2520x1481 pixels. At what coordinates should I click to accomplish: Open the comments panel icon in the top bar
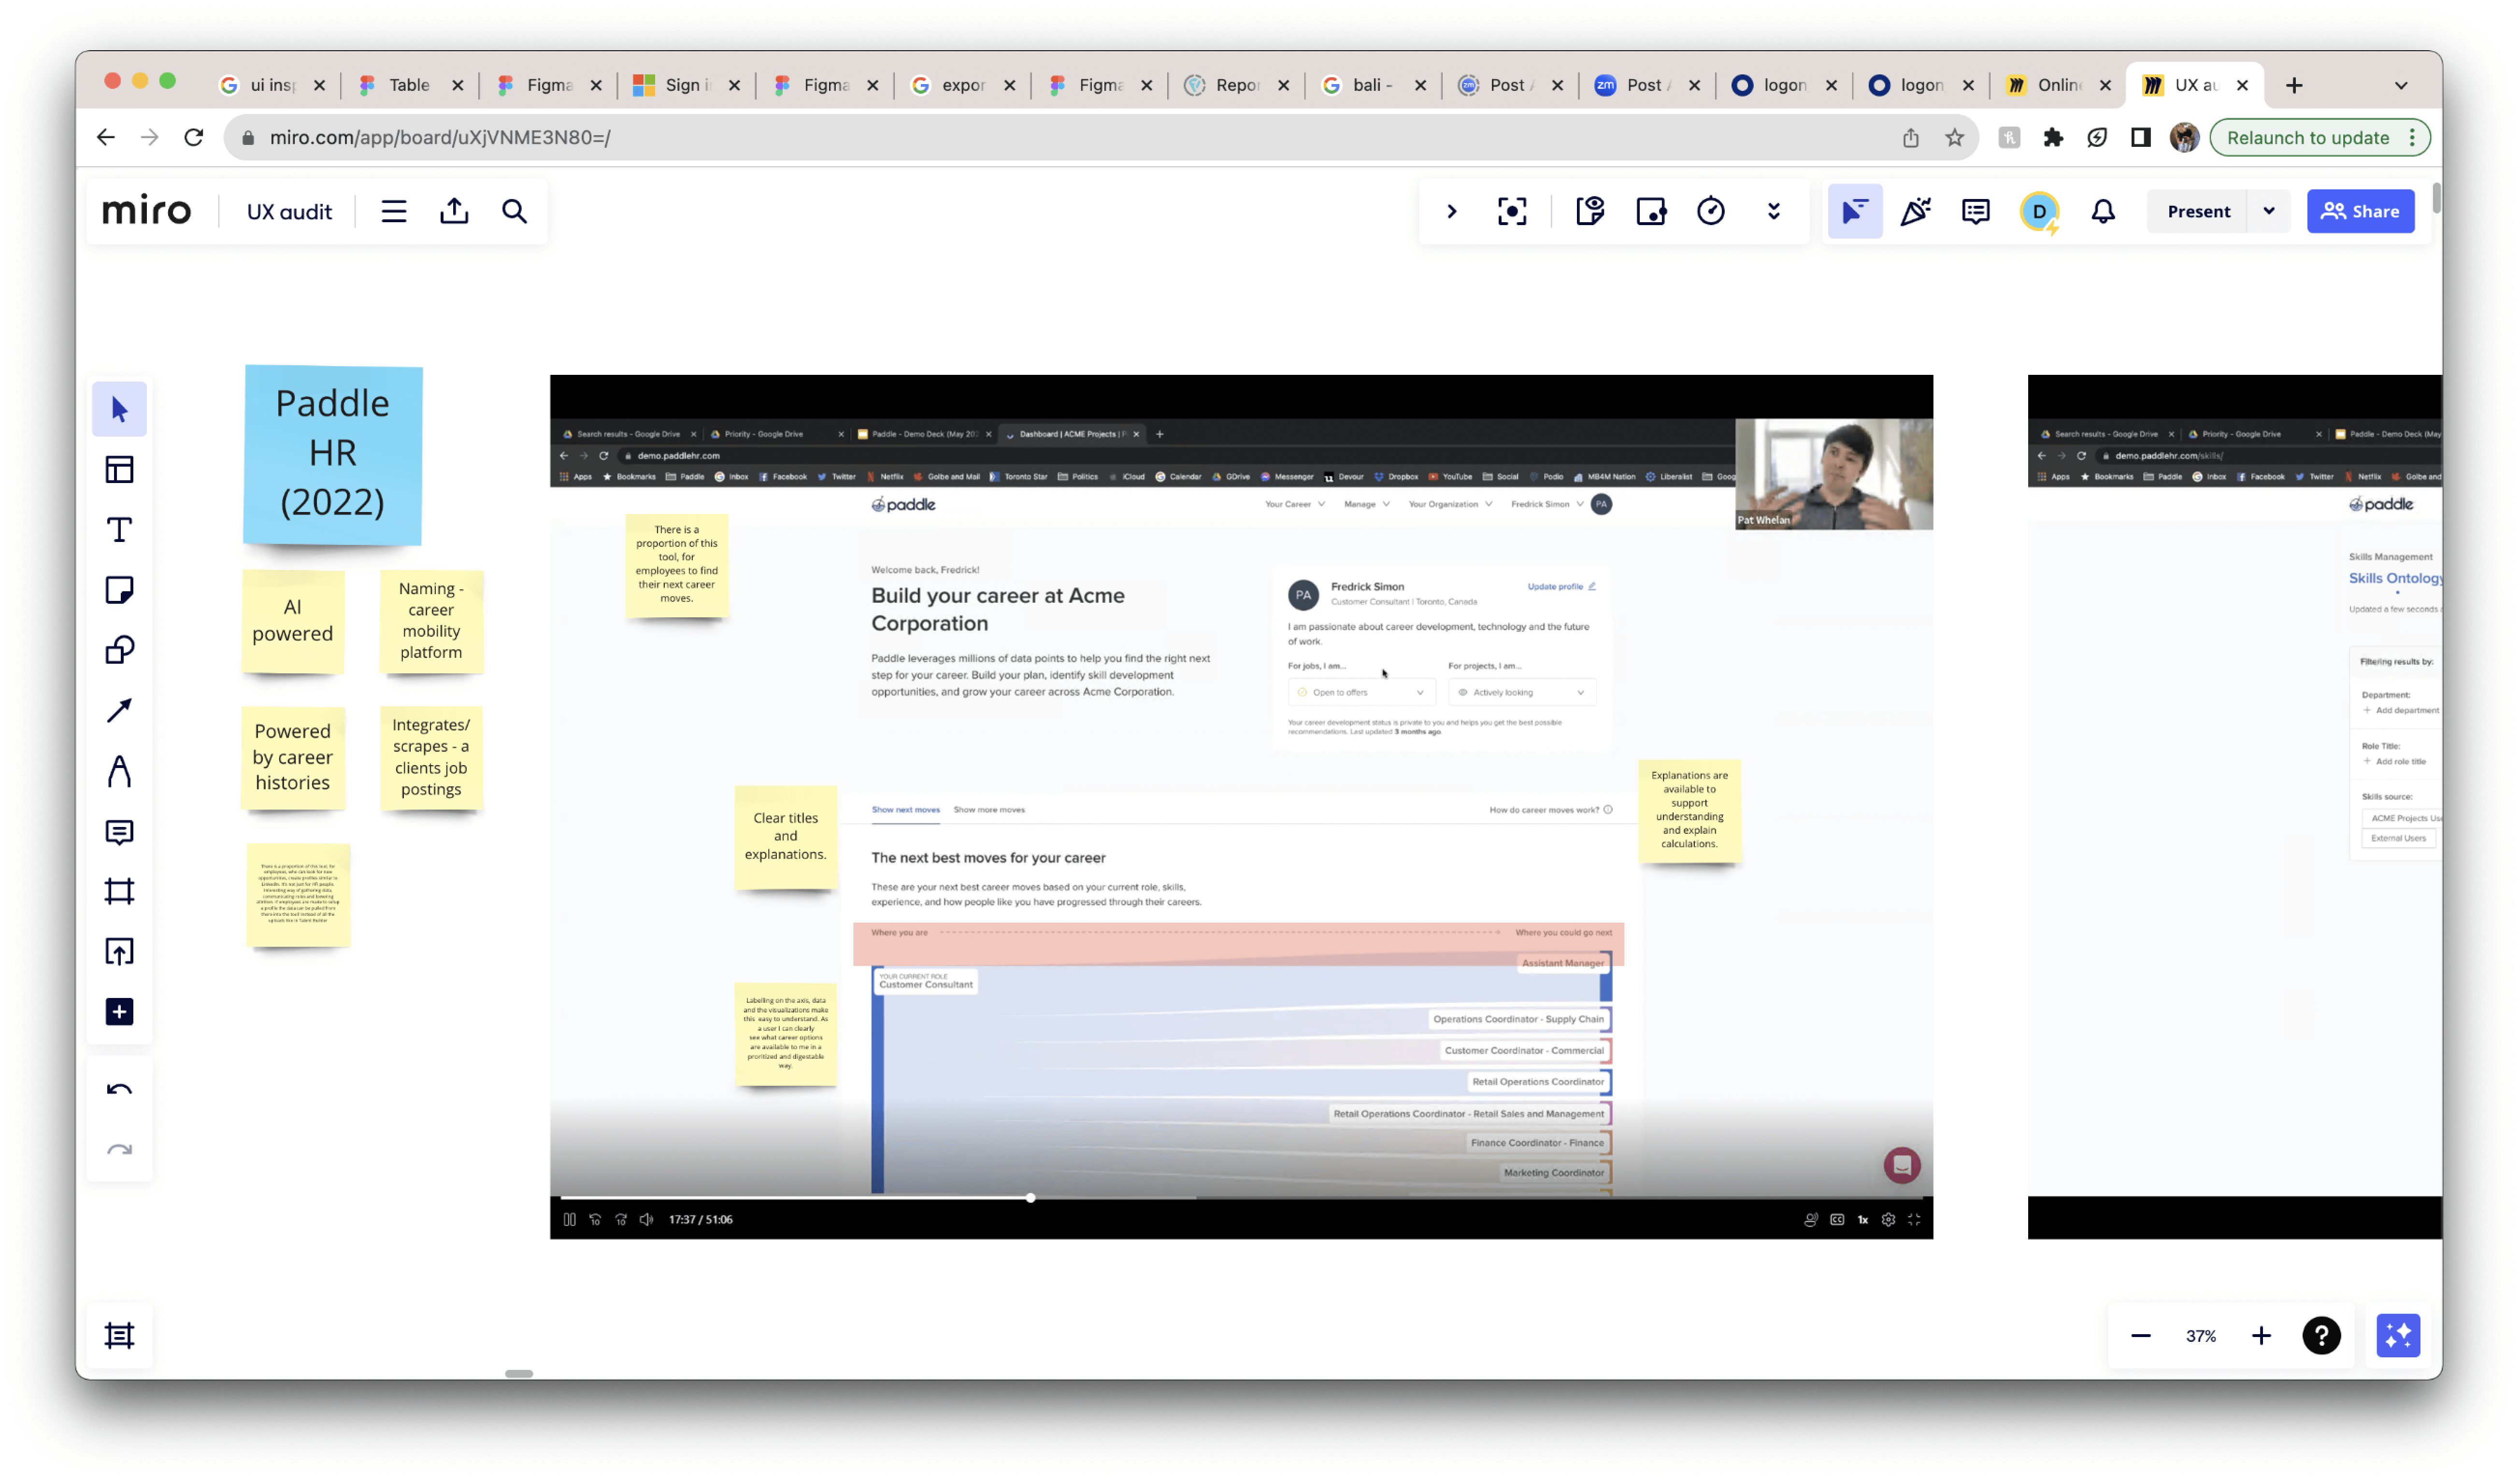coord(1976,211)
